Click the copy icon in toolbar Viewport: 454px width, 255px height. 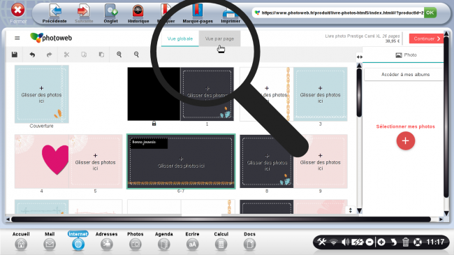84,54
